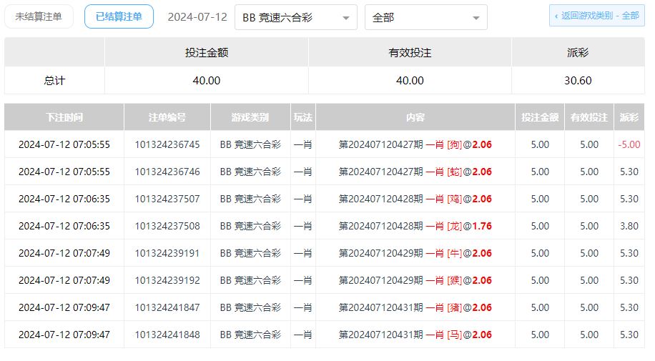This screenshot has height=361, width=655.
Task: Click the arrow on the 全部 dropdown
Action: 476,18
